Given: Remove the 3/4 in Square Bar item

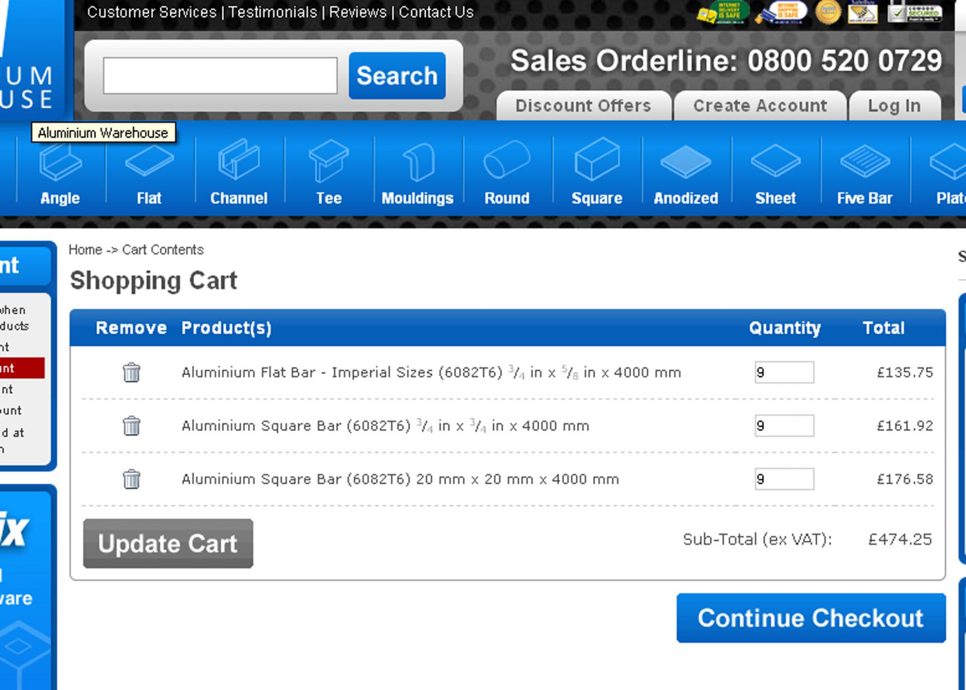Looking at the screenshot, I should [131, 426].
